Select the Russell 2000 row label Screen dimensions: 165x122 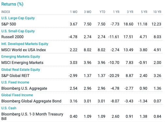click(x=12, y=37)
